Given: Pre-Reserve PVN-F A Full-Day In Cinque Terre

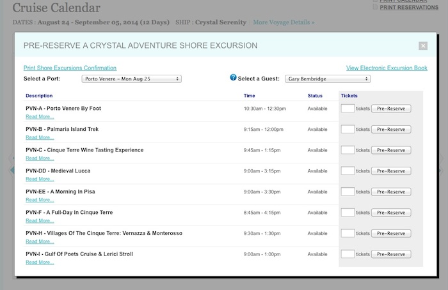Looking at the screenshot, I should (391, 213).
